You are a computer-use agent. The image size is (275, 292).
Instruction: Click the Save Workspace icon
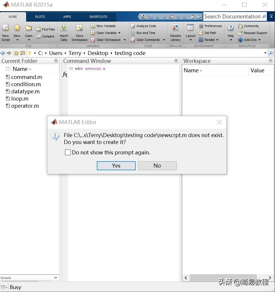click(x=79, y=28)
